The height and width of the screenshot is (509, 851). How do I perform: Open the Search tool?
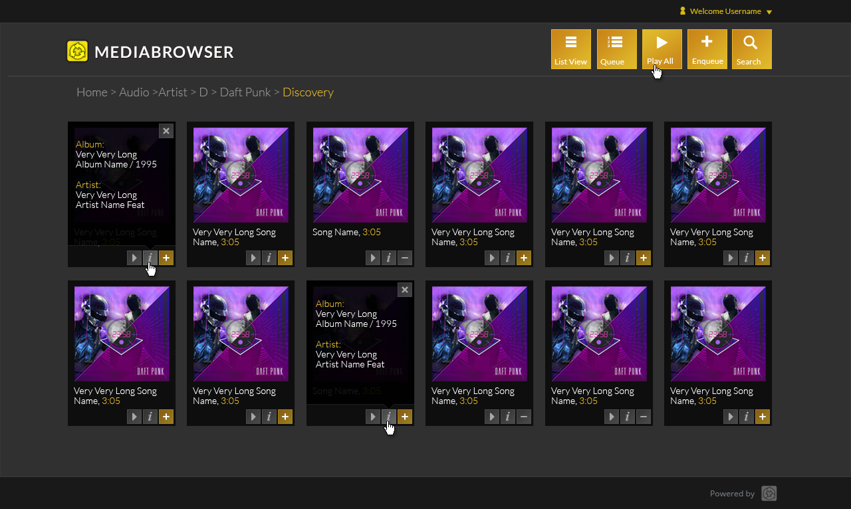pyautogui.click(x=752, y=49)
